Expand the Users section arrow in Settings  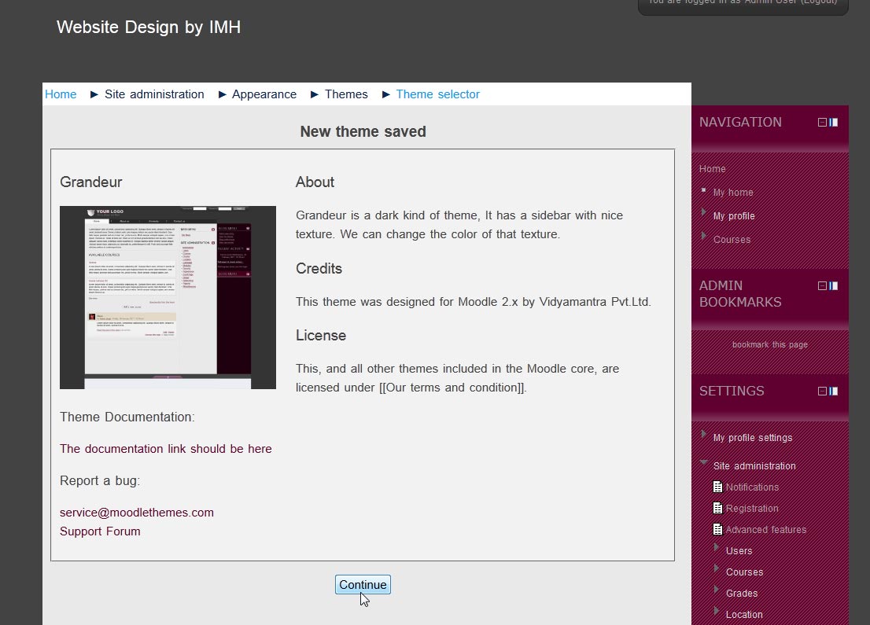(x=717, y=547)
